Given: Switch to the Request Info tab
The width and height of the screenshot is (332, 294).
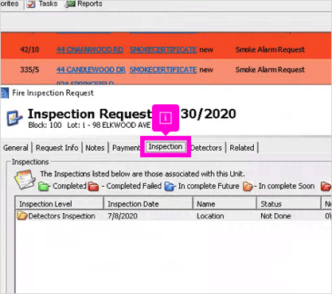Looking at the screenshot, I should point(57,148).
